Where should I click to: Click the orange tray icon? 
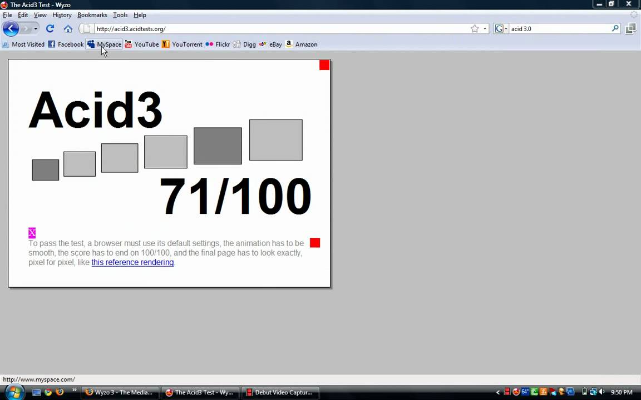[x=543, y=392]
